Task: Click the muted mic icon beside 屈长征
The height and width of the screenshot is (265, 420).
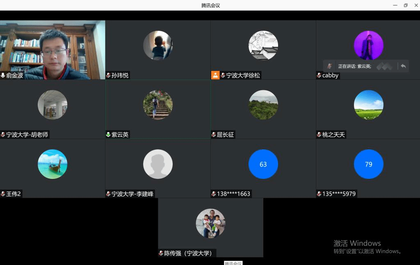Action: pos(214,135)
